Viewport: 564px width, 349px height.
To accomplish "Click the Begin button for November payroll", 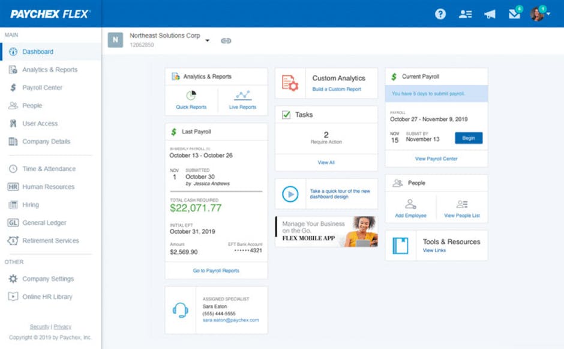I will pos(469,138).
